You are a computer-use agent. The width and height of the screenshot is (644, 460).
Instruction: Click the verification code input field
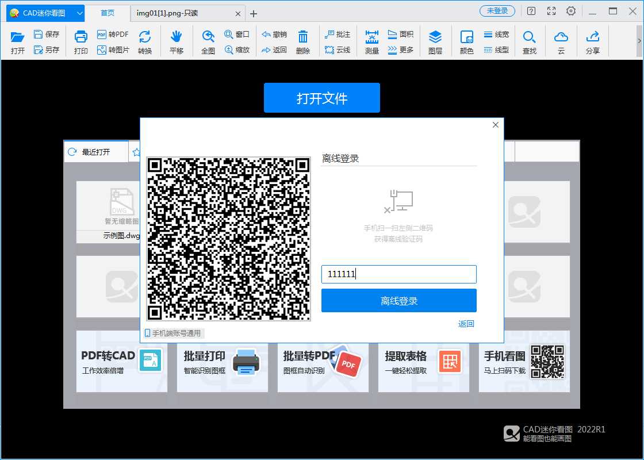tap(399, 274)
